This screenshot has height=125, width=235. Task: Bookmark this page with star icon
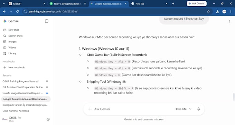[x=208, y=11]
